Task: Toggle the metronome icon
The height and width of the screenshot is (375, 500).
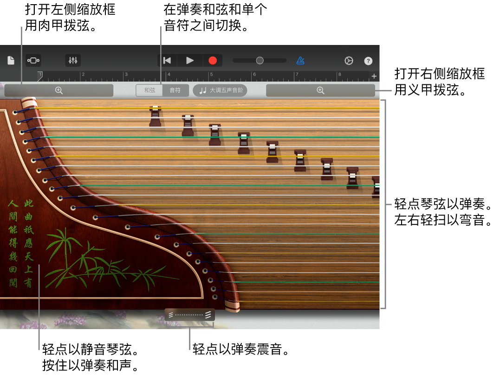Action: click(300, 60)
